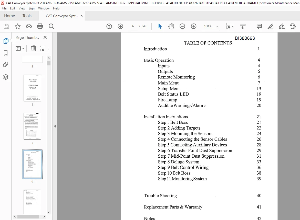Viewport: 300px width, 220px height.
Task: Toggle the Attachments paperclip panel
Action: pos(6,65)
